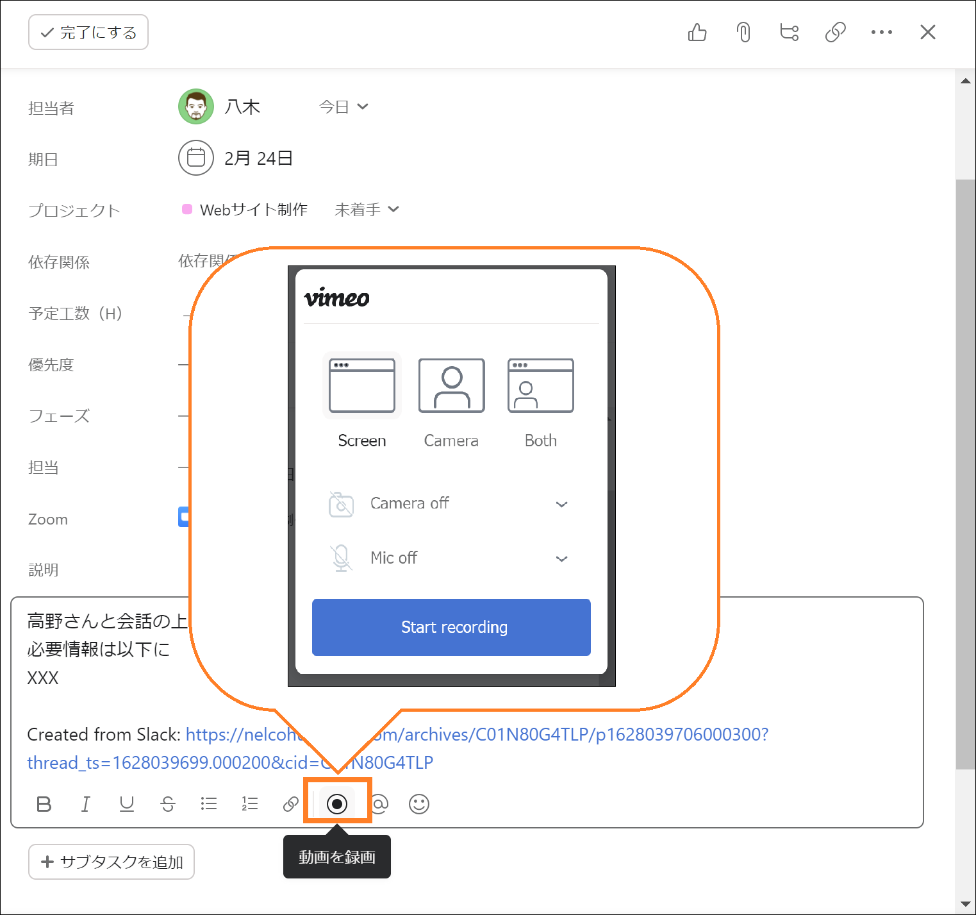Toggle strikethrough formatting in description
The image size is (976, 915).
168,804
